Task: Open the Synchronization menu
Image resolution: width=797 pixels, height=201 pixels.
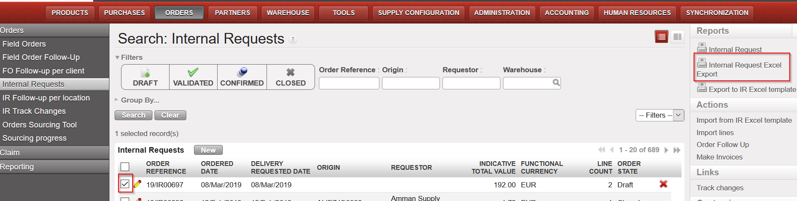Action: point(717,13)
